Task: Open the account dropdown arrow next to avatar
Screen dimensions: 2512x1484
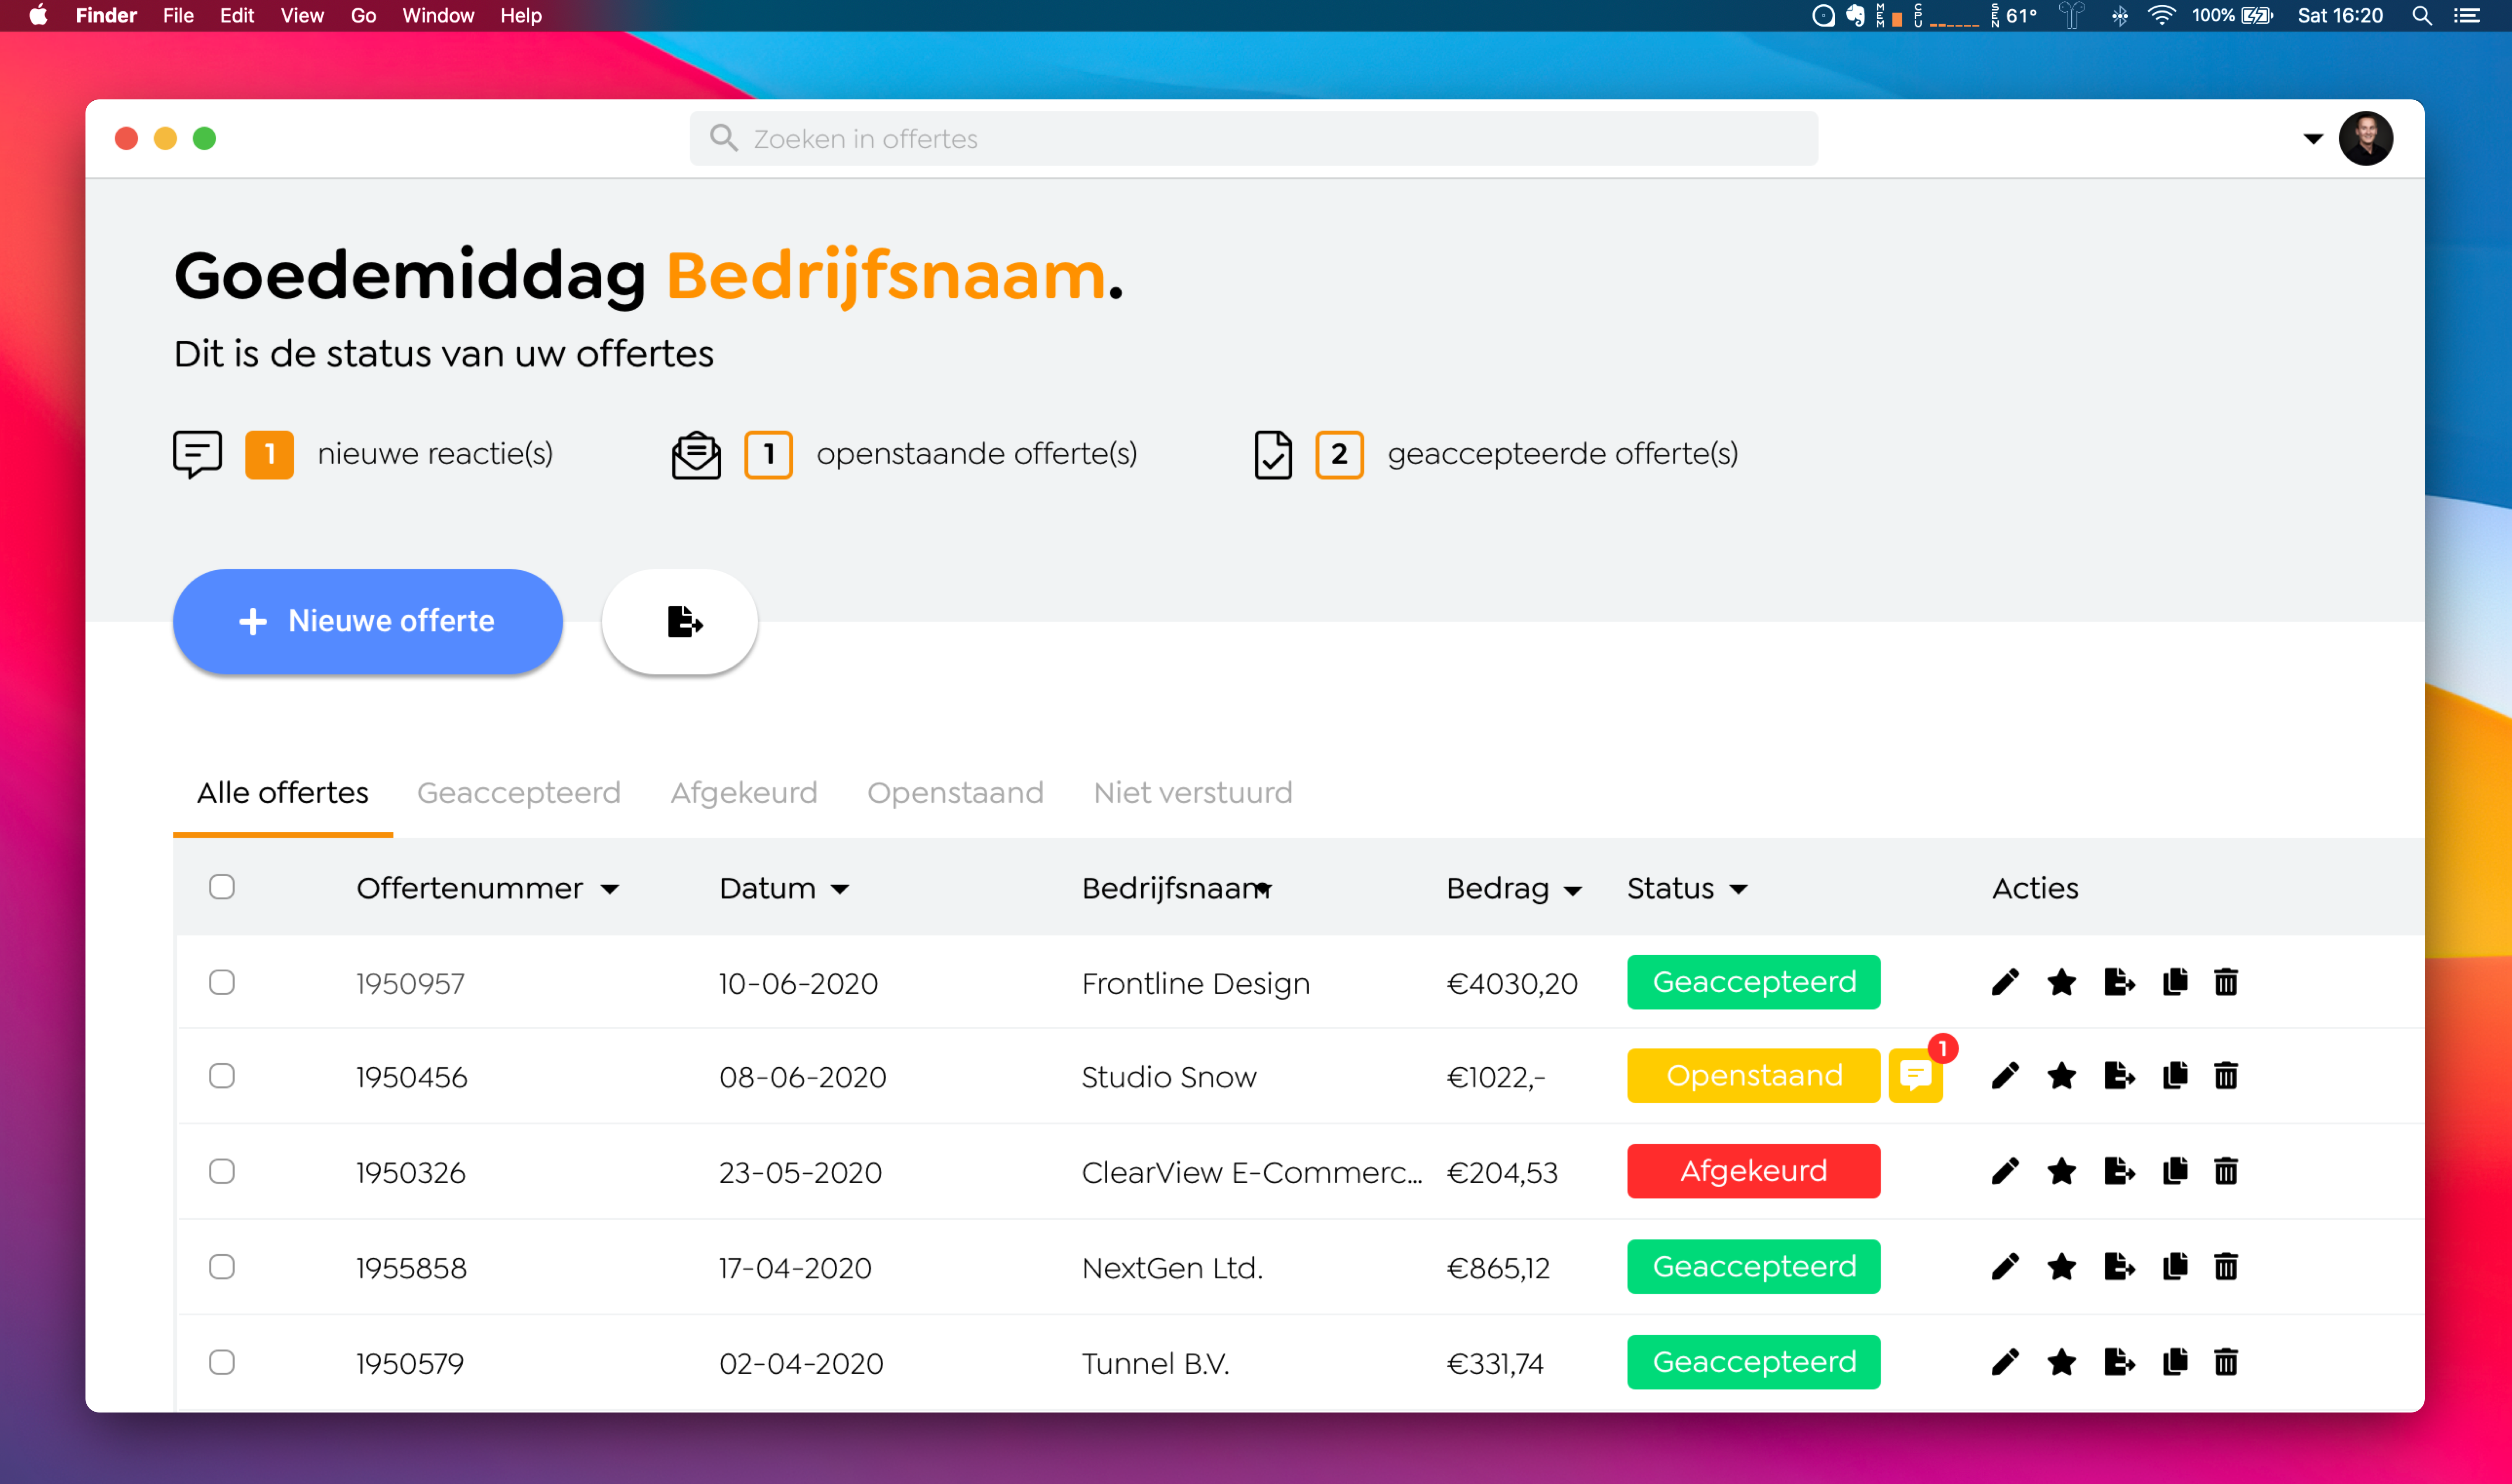Action: 2313,139
